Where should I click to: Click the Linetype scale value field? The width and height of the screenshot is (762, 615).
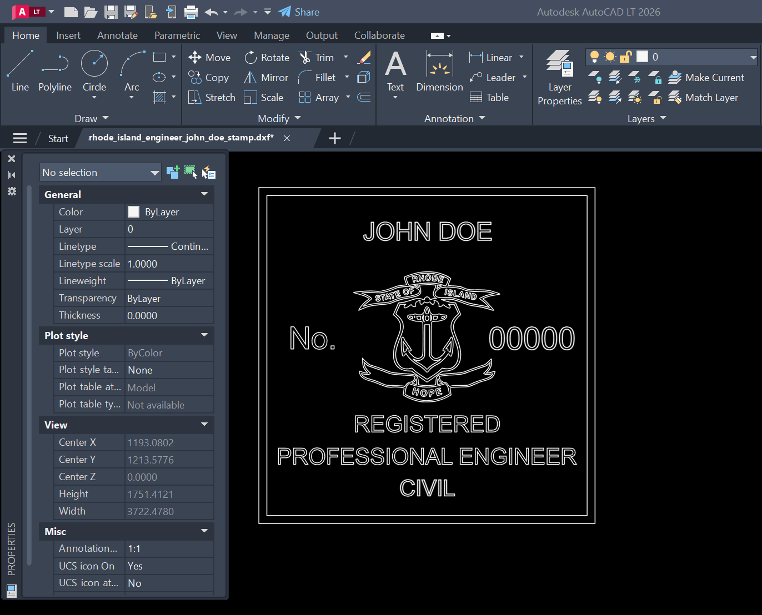pos(169,264)
